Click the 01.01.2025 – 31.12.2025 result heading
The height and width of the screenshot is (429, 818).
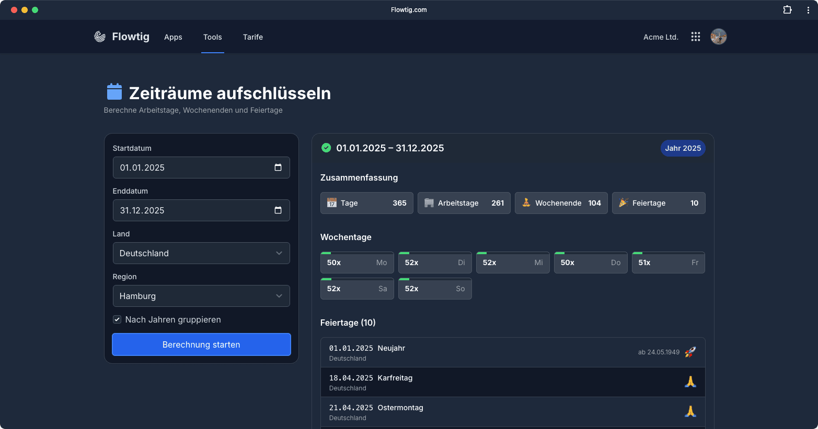pos(390,148)
